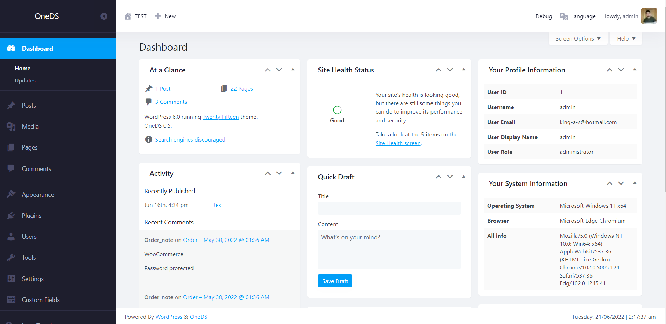The image size is (666, 324).
Task: Click the email king-a-s@hotmail.com value
Action: [588, 122]
